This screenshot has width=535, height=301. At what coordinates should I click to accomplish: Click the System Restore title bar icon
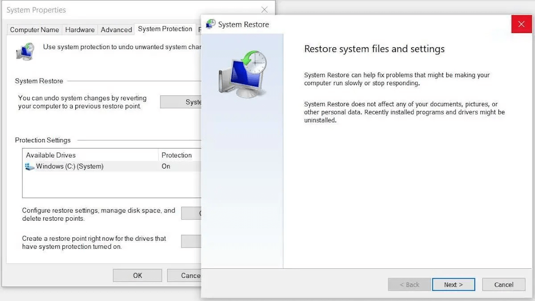[x=210, y=24]
